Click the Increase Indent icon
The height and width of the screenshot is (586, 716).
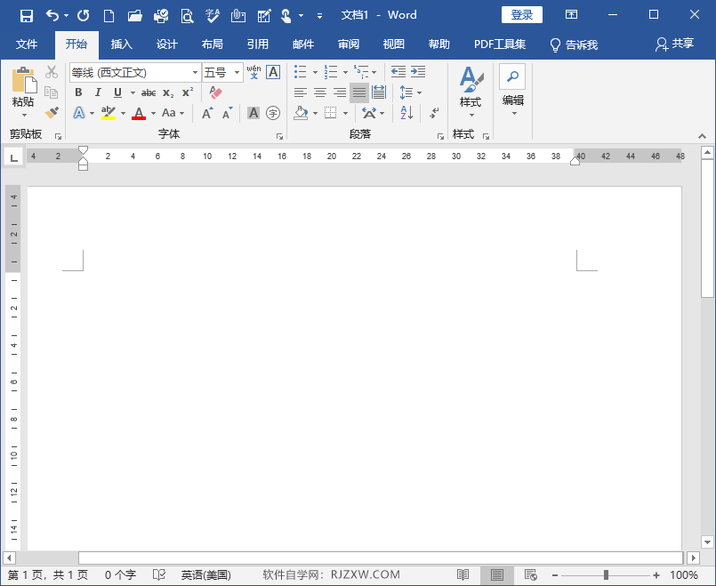(x=417, y=71)
